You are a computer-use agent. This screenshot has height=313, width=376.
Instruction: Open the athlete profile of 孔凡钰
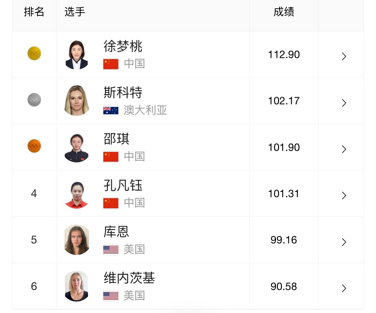click(123, 185)
